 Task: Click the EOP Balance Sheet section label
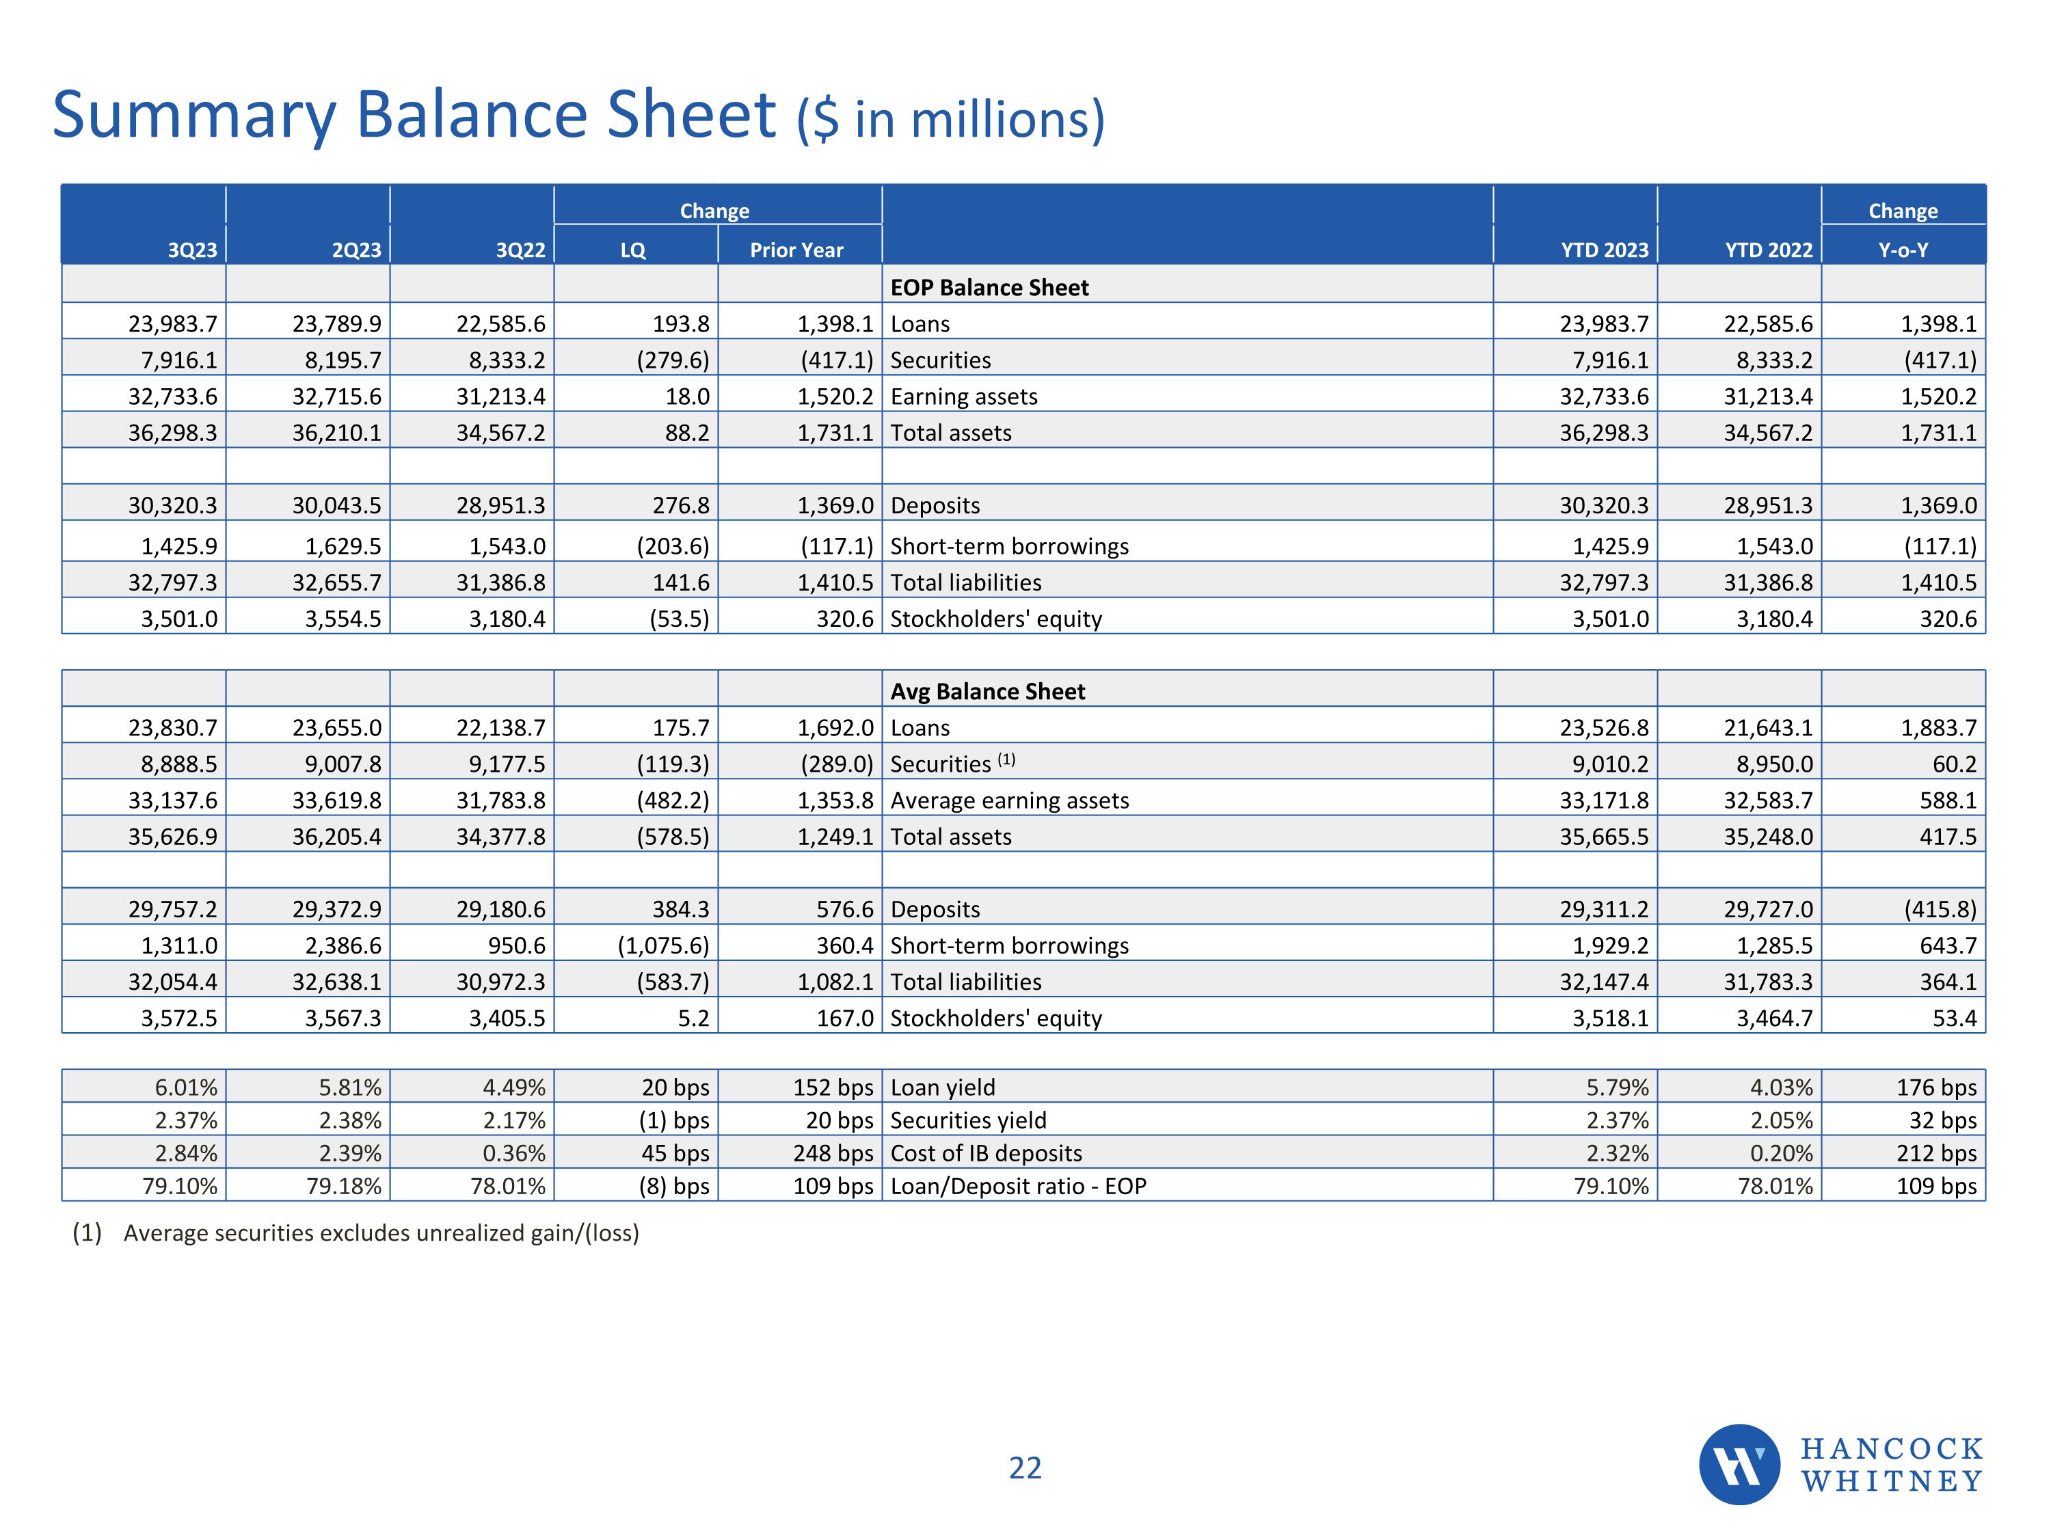pos(989,287)
